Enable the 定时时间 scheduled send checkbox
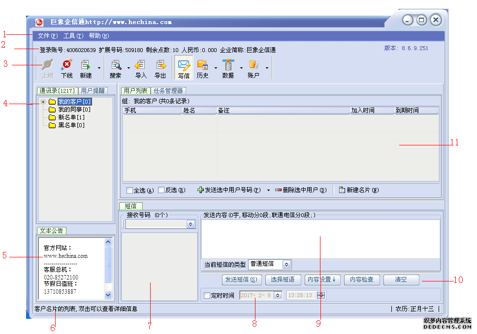 [x=207, y=296]
